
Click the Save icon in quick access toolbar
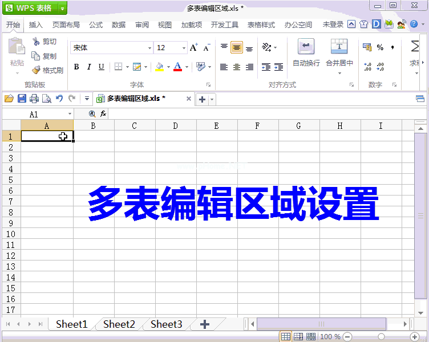[x=22, y=99]
